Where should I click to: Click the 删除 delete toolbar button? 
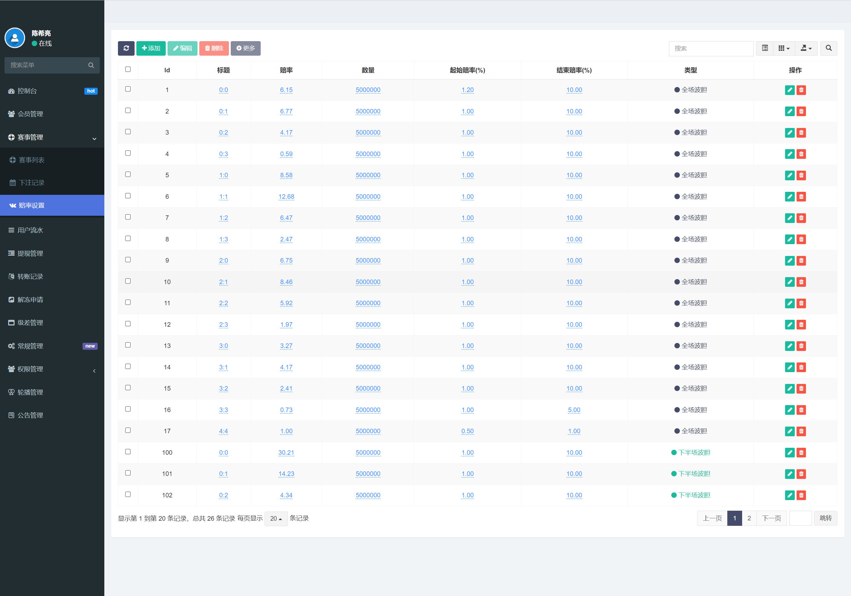point(214,48)
